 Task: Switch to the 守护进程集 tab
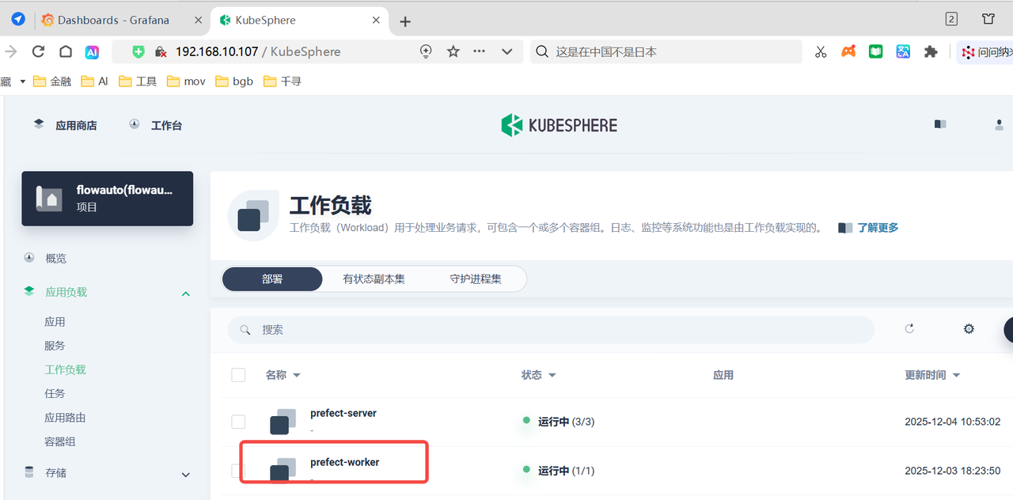(476, 279)
